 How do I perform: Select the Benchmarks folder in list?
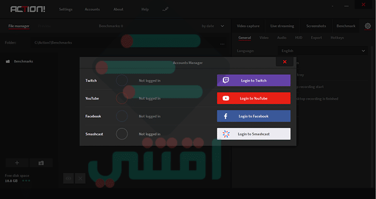tap(20, 62)
